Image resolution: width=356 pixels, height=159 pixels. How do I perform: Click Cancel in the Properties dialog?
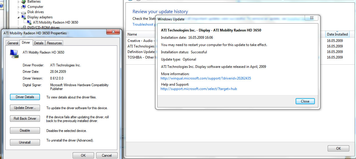(107, 156)
